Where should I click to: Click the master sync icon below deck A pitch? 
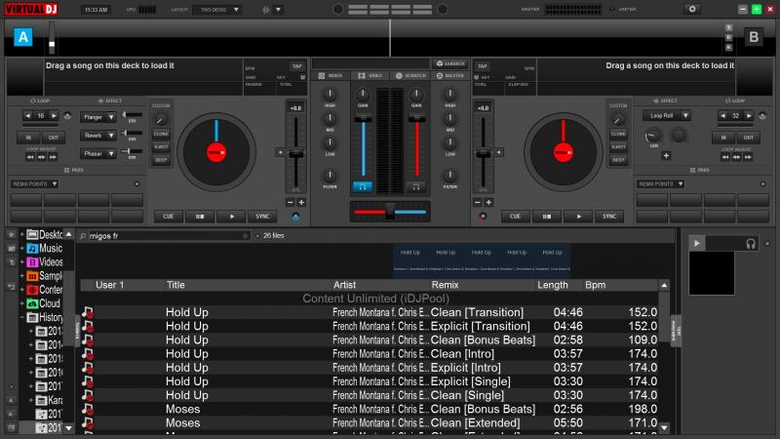(295, 217)
